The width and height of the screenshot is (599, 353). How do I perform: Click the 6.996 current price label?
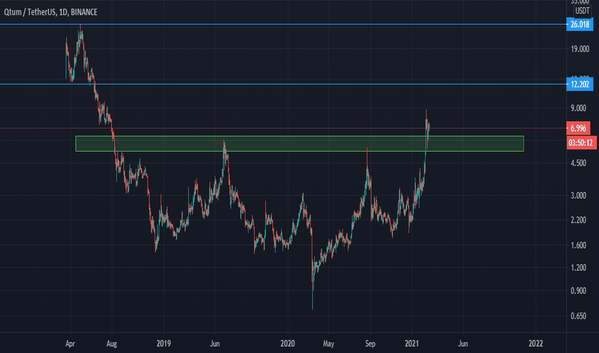578,128
